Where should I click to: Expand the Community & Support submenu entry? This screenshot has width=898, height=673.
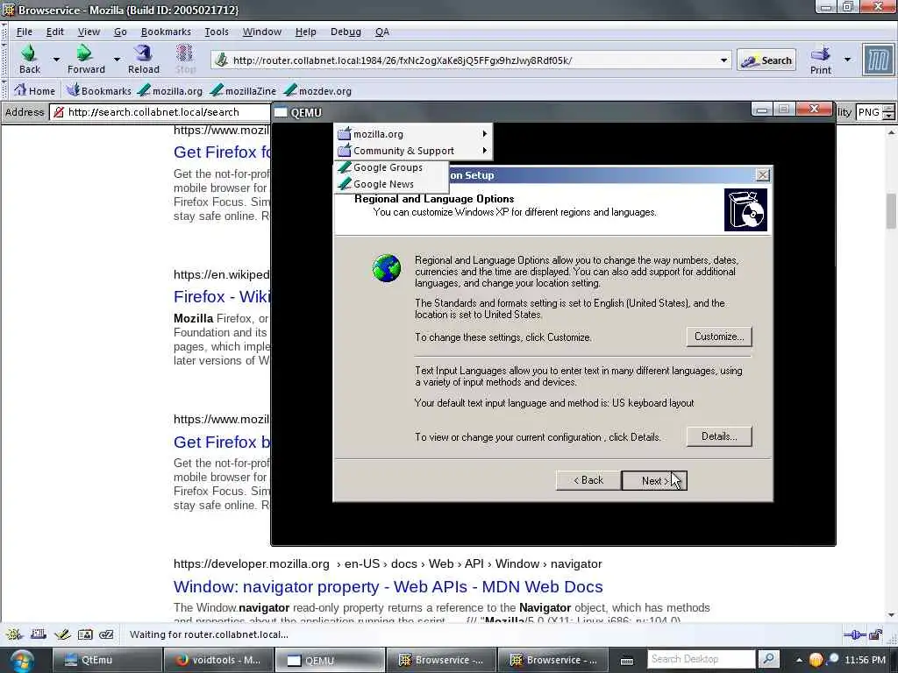point(412,151)
